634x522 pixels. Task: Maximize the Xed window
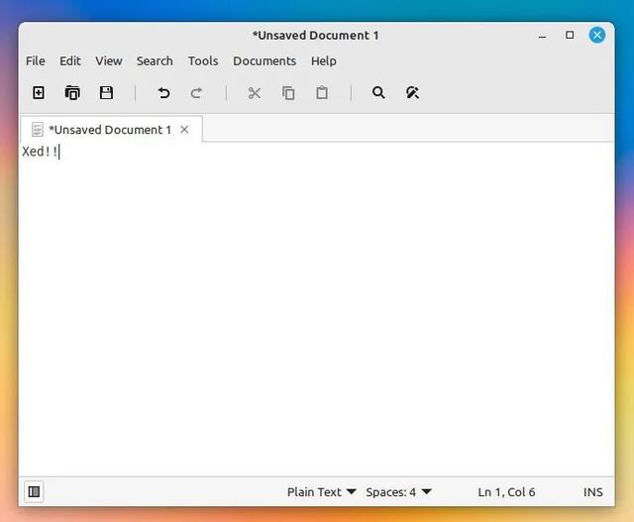click(x=570, y=36)
